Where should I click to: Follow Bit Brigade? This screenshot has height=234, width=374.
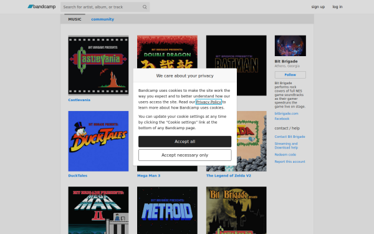click(x=290, y=75)
